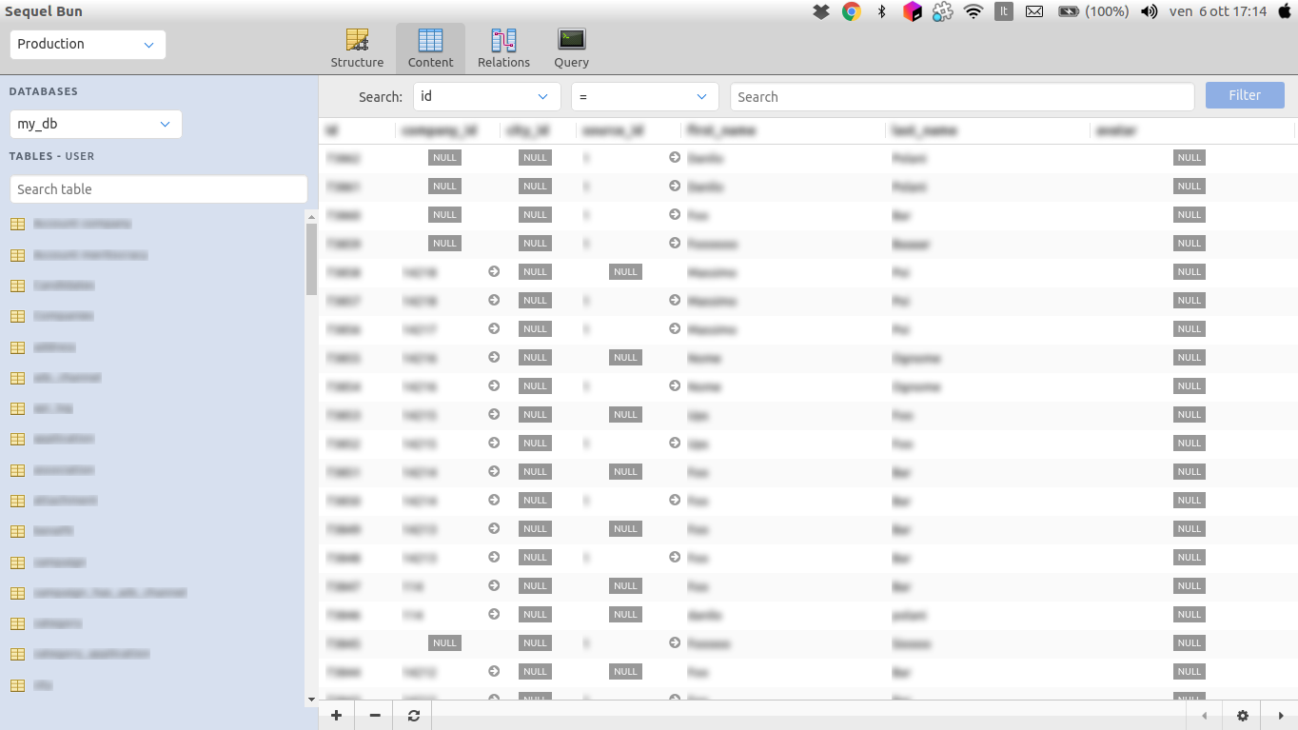This screenshot has height=730, width=1298.
Task: Click the tables list scroll-down arrow
Action: [x=311, y=700]
